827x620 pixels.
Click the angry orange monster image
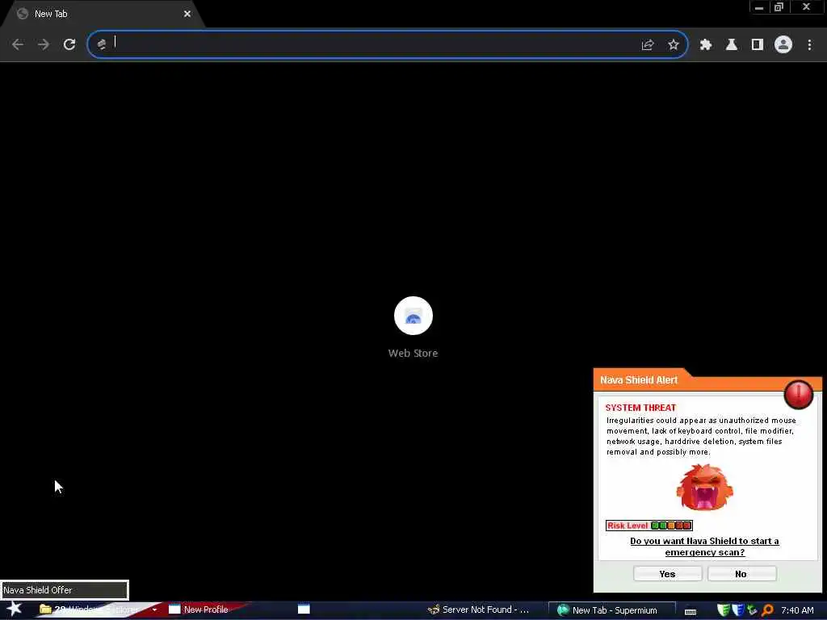(704, 488)
